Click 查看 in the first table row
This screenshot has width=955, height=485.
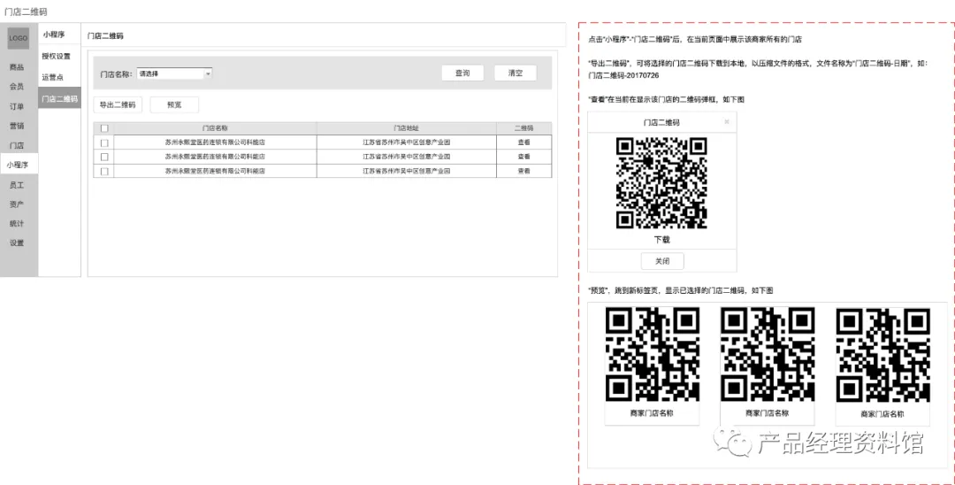523,142
